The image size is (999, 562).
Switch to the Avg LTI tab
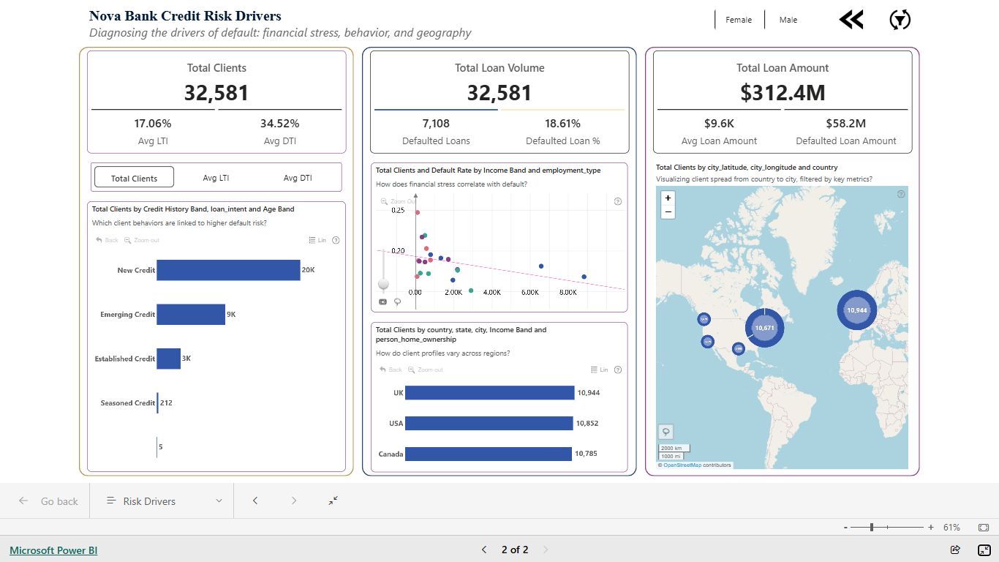click(x=216, y=178)
